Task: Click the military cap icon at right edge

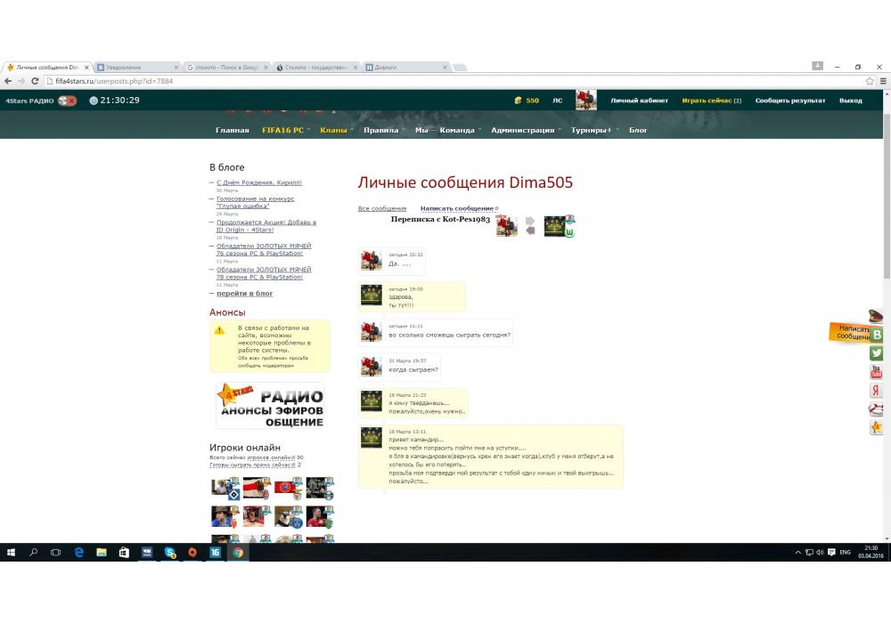Action: (876, 315)
